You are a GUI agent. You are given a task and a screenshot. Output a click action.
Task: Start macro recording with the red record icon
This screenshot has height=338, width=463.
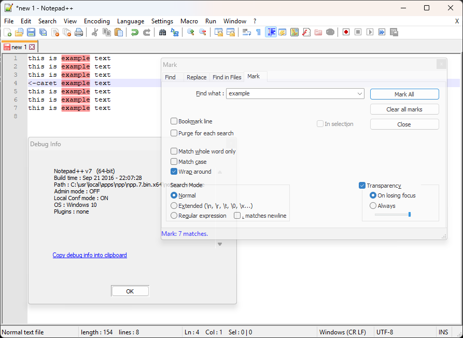coord(346,32)
